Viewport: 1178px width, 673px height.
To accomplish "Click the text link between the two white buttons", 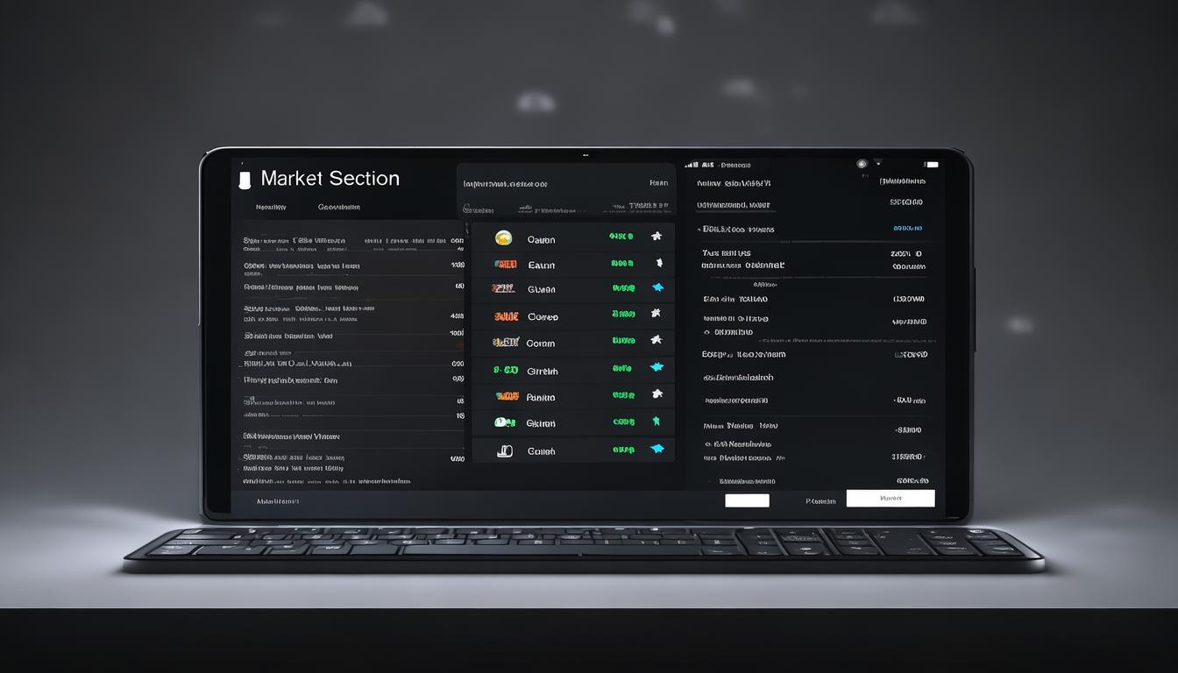I will pos(820,501).
